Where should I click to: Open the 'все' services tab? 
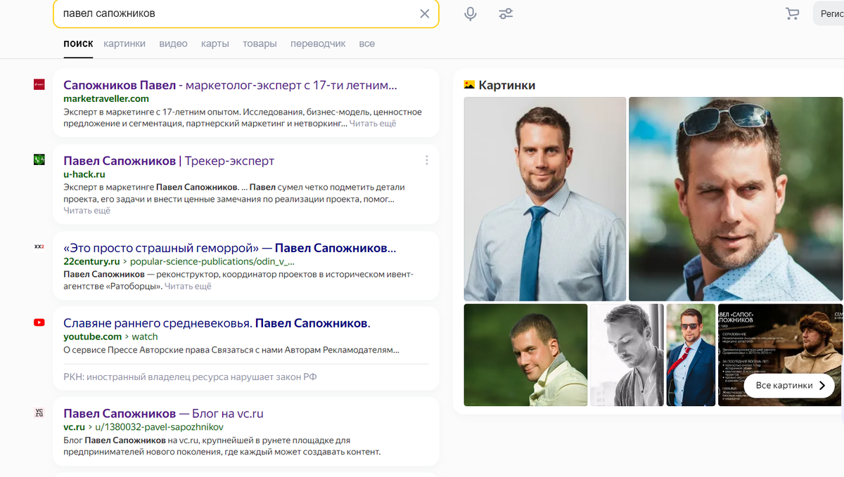click(x=366, y=44)
